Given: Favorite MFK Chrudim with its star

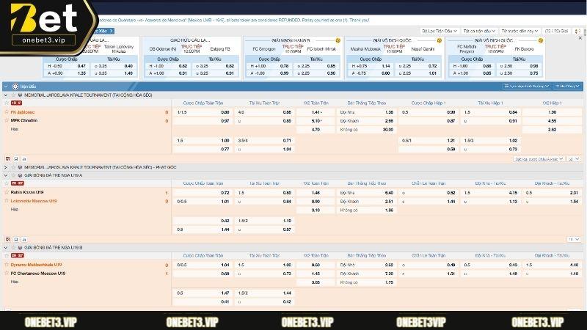Looking at the screenshot, I should click(x=7, y=120).
